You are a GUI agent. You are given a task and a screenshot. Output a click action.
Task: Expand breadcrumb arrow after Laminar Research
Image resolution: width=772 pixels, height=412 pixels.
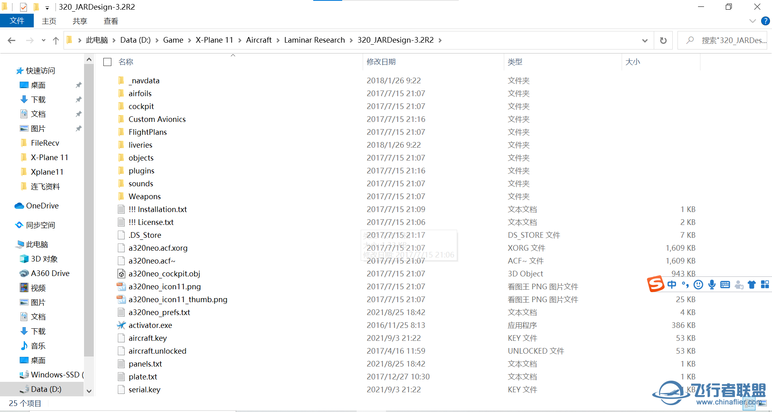pyautogui.click(x=351, y=40)
